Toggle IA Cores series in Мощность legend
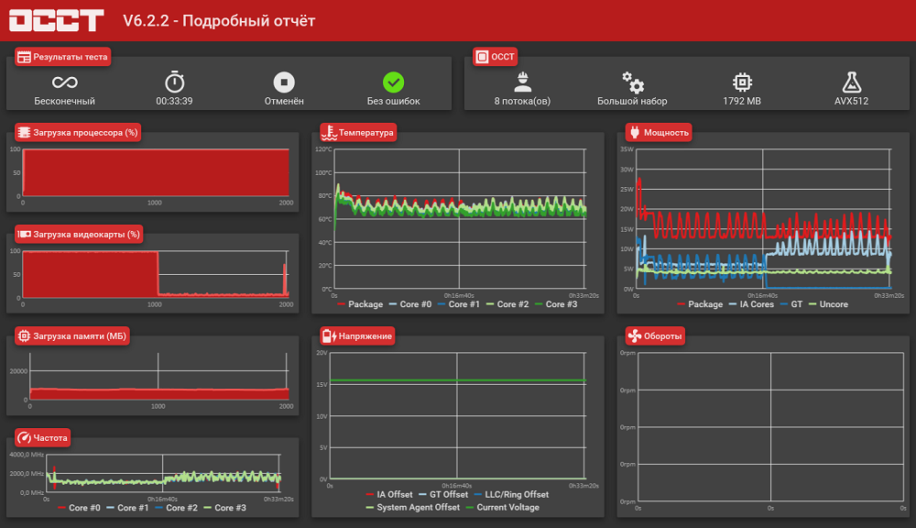This screenshot has height=528, width=916. (x=751, y=304)
